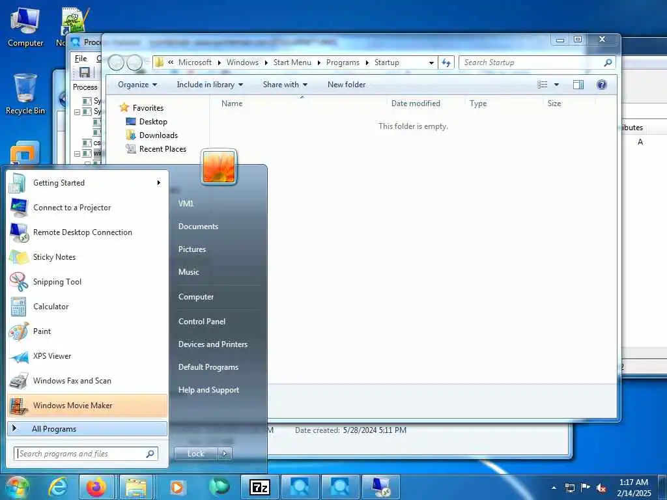Screen dimensions: 667x500
Task: Open File menu in Process Monitor window
Action: pyautogui.click(x=81, y=59)
